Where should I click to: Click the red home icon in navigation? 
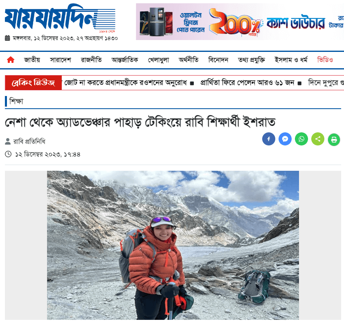pyautogui.click(x=11, y=60)
